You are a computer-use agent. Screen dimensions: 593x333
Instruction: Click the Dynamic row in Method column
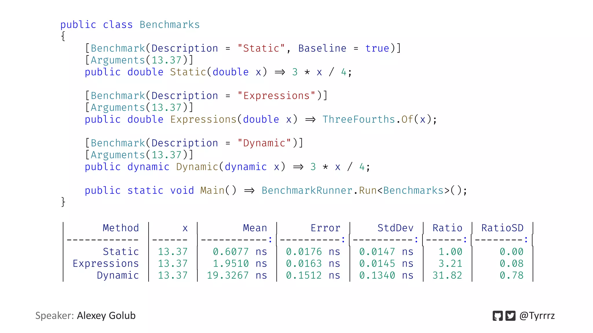click(x=118, y=275)
